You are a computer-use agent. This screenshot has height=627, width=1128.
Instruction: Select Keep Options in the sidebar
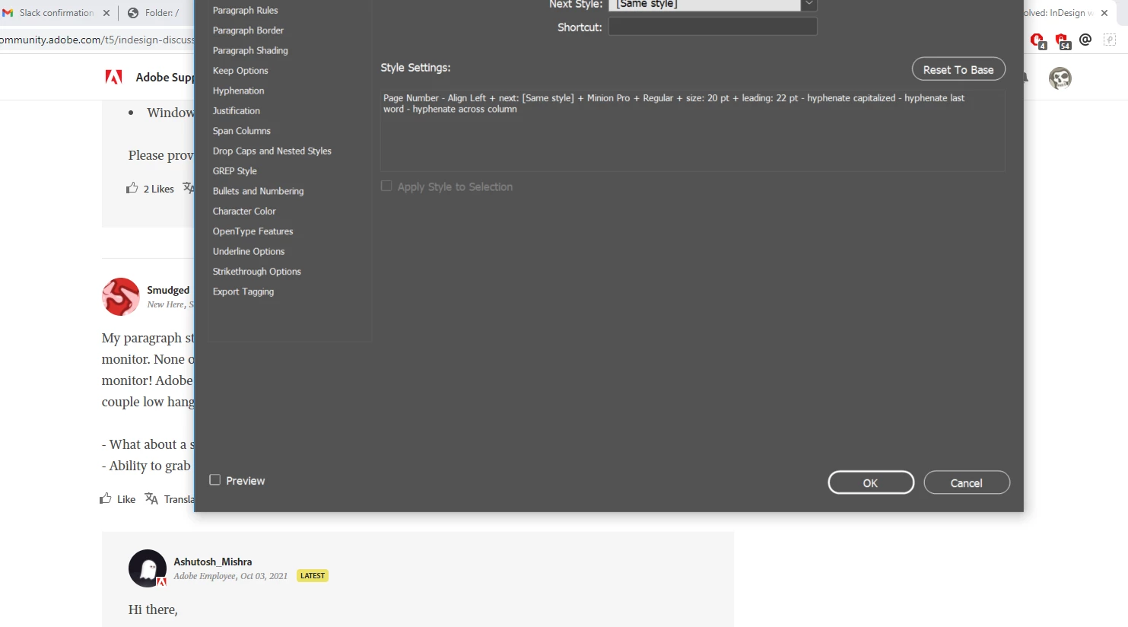(x=240, y=71)
